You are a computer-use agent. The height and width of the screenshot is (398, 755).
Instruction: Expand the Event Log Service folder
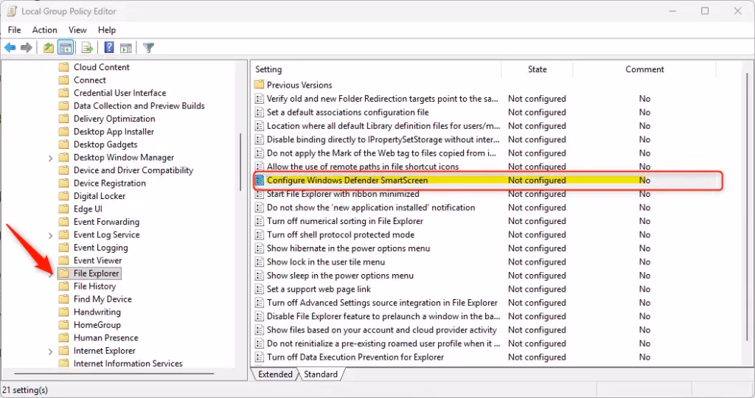click(50, 235)
